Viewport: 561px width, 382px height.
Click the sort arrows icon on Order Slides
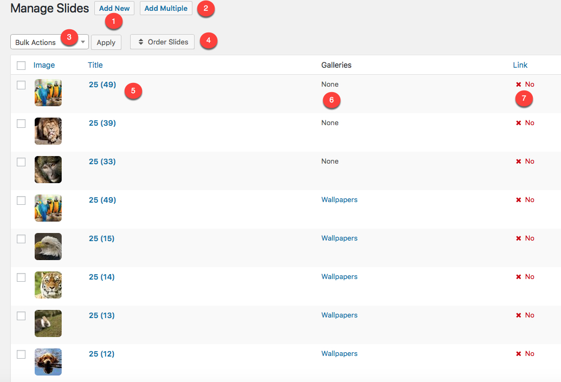coord(141,42)
